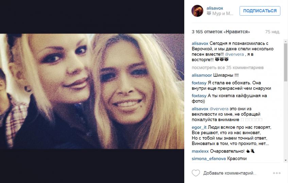Click the comments scrollbar down arrow

click(x=286, y=160)
